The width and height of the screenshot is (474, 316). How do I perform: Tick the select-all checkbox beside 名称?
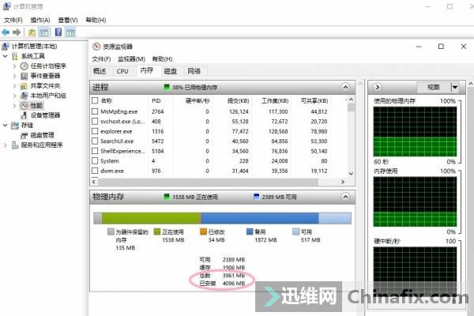pyautogui.click(x=95, y=100)
